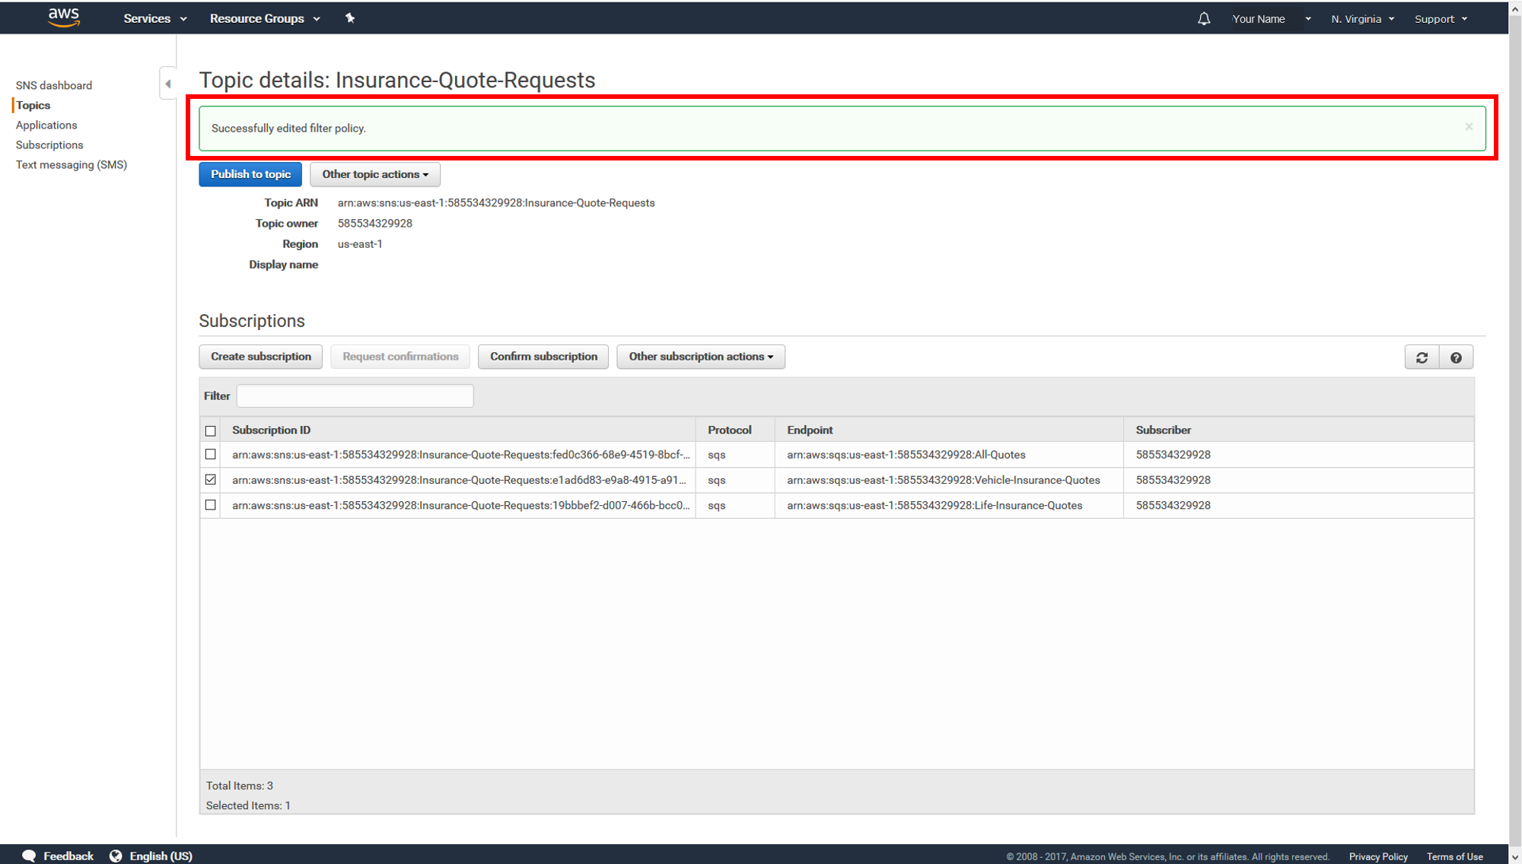
Task: Open Text messaging (SMS) section
Action: 72,164
